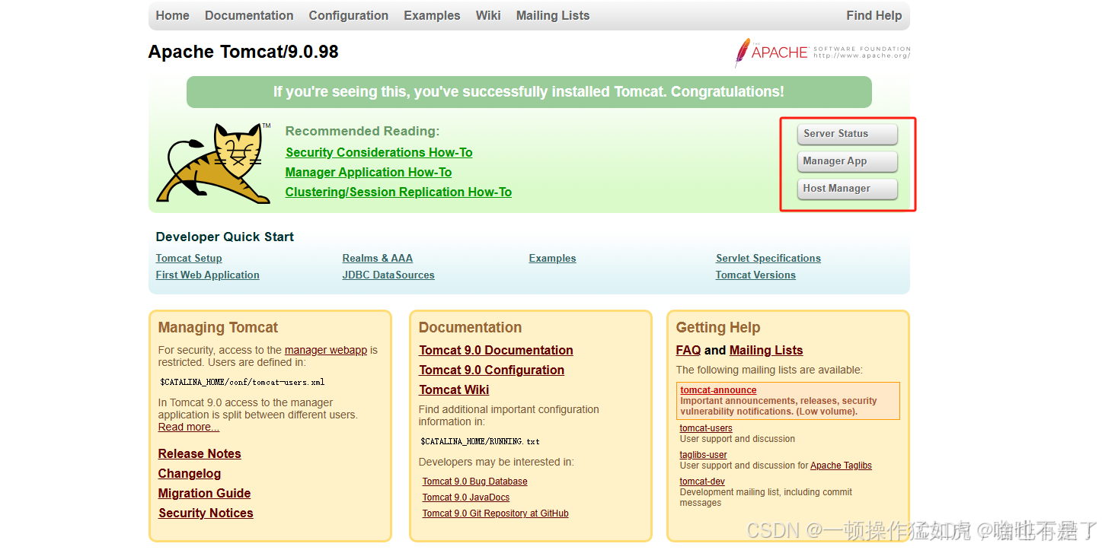Open Wiki from the top navigation
The width and height of the screenshot is (1102, 550).
click(x=488, y=15)
